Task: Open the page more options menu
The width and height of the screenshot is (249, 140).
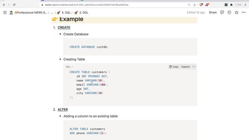Action: point(244,12)
